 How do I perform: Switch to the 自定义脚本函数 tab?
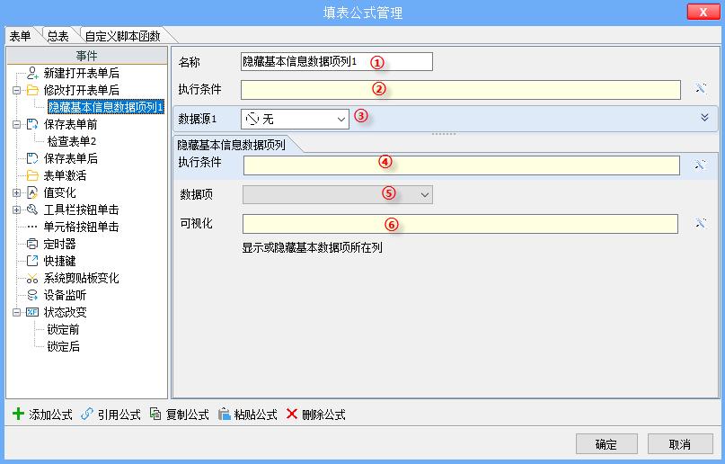click(123, 36)
